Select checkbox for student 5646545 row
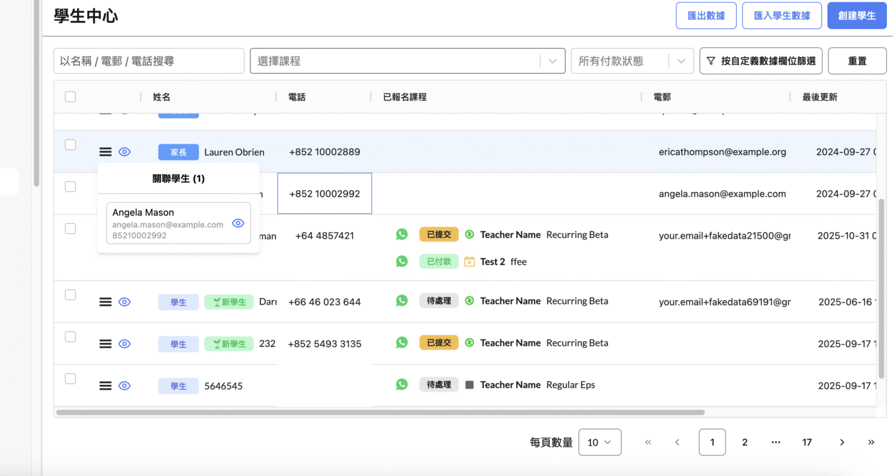Screen dimensions: 893x476 tap(71, 379)
